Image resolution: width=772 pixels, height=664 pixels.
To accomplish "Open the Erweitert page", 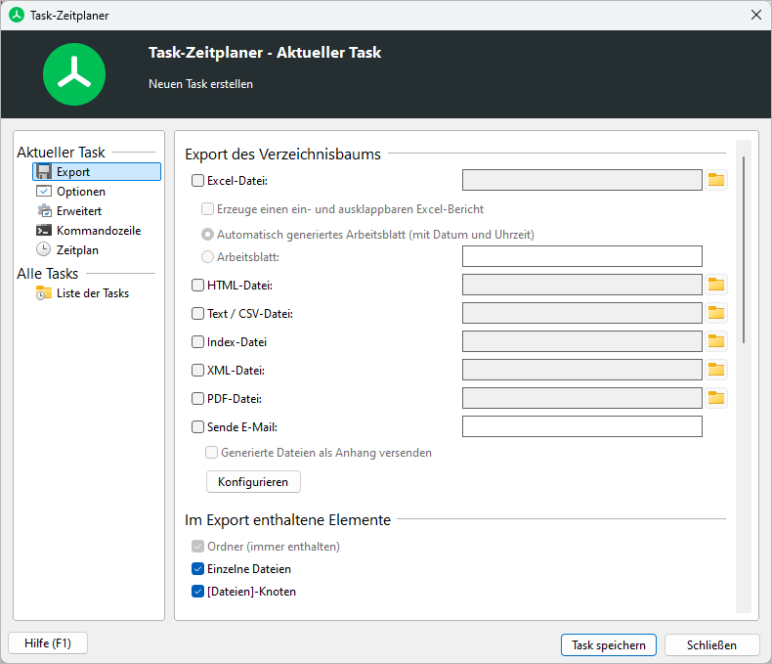I will pyautogui.click(x=79, y=211).
